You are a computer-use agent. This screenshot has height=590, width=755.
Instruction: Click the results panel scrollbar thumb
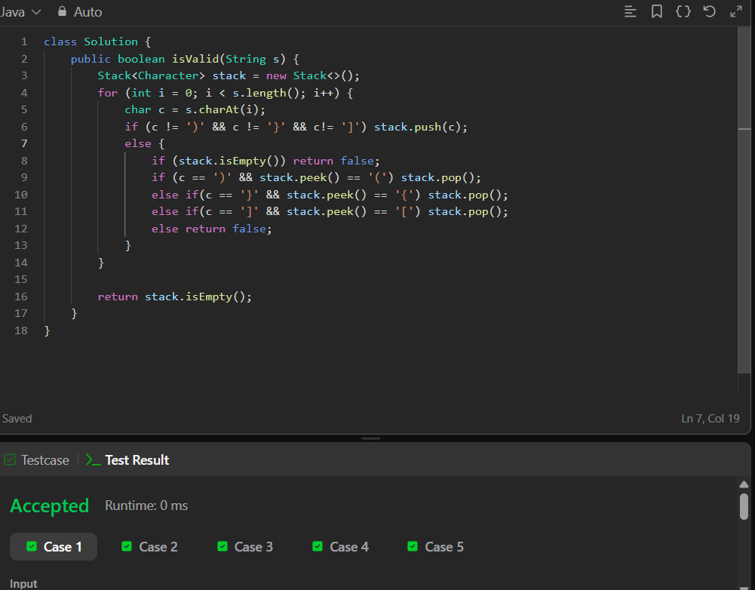744,506
